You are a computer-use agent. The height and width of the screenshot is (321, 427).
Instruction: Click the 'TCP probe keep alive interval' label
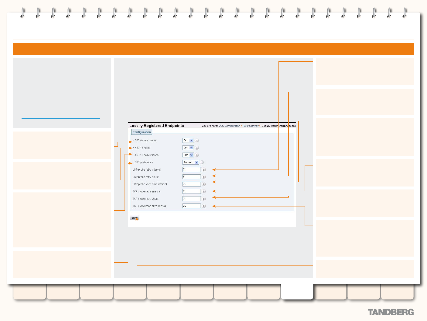click(x=150, y=206)
